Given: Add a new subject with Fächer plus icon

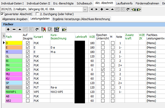Looking at the screenshot, I should pos(8,29).
